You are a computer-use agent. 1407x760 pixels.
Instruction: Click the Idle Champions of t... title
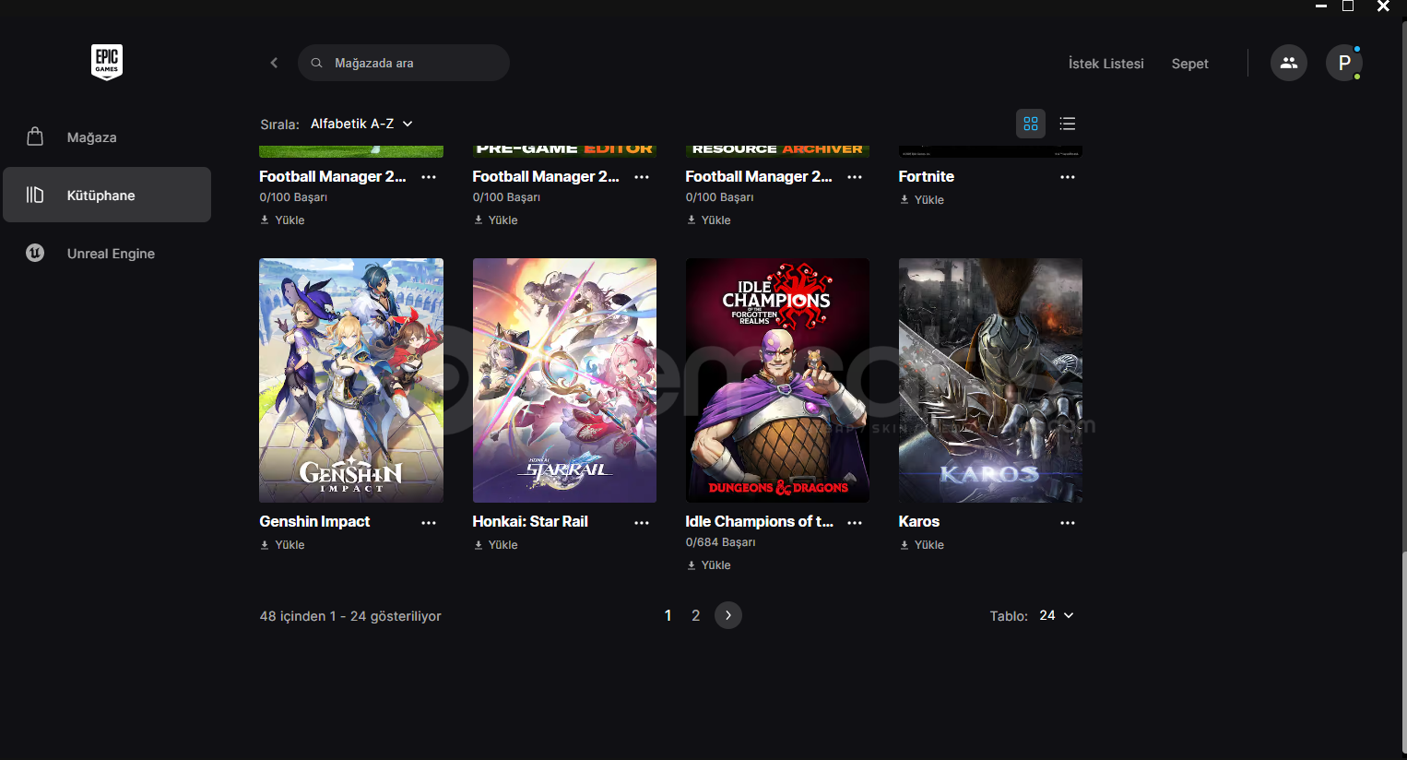[759, 521]
